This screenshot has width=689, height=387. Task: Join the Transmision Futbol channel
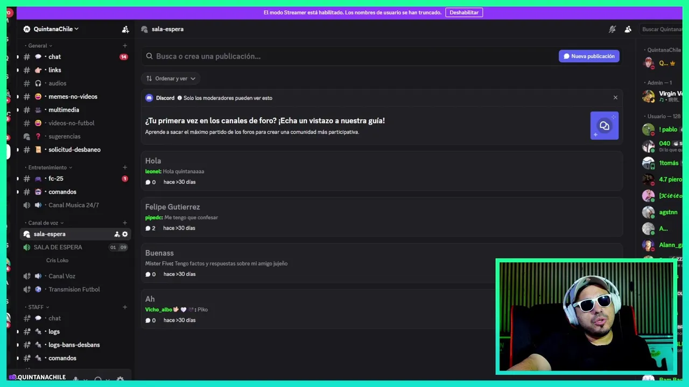pos(75,289)
